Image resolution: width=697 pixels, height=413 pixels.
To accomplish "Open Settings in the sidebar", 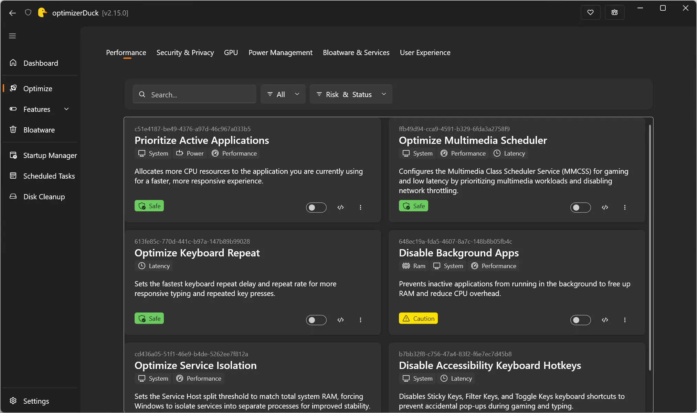I will click(40, 401).
